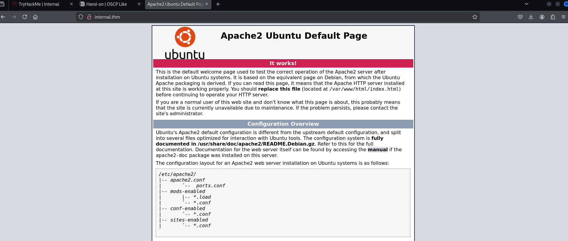
Task: Show site security info via padlock icon
Action: (x=89, y=17)
